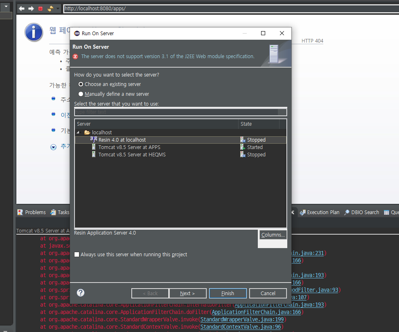The width and height of the screenshot is (399, 332).
Task: Select 'Choose an existing server' radio button
Action: click(x=81, y=84)
